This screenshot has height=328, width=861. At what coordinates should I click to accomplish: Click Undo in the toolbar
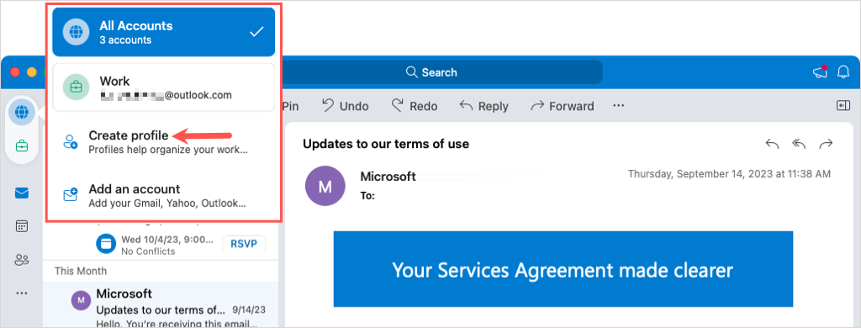click(346, 106)
